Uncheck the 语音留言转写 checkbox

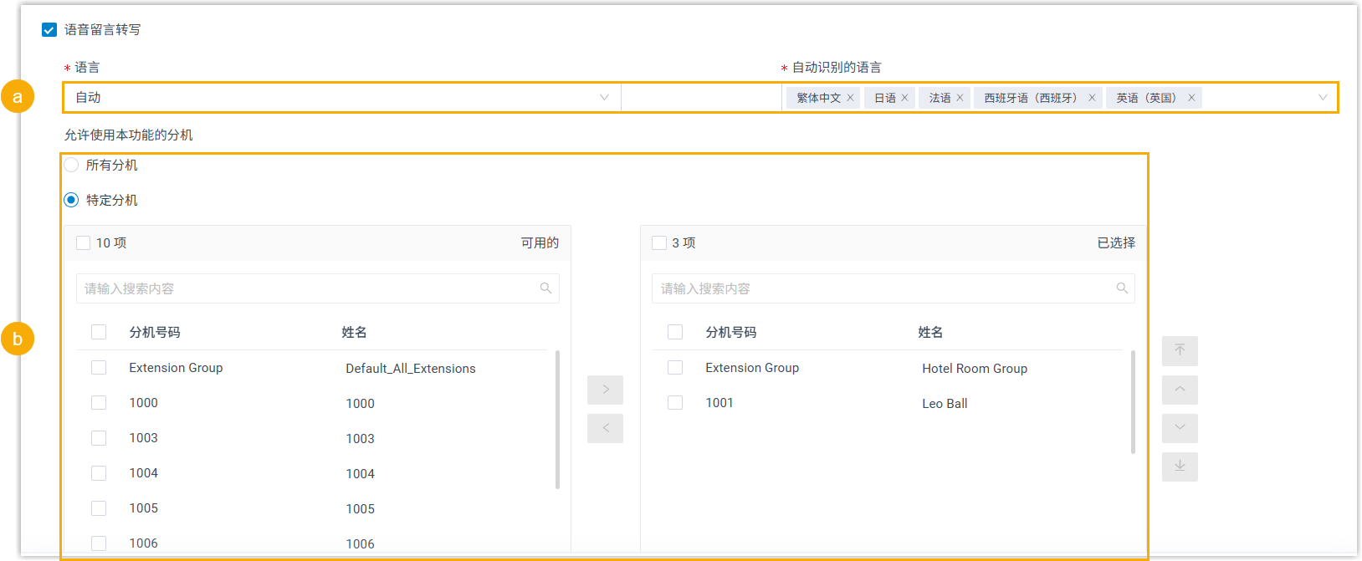[49, 30]
